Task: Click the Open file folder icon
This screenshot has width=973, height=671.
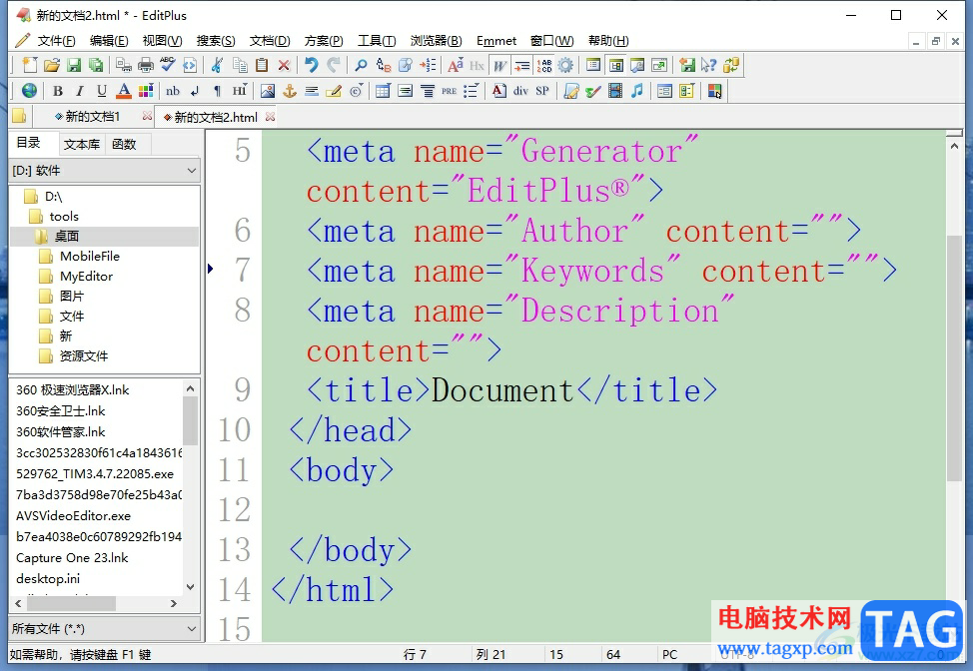Action: [52, 65]
